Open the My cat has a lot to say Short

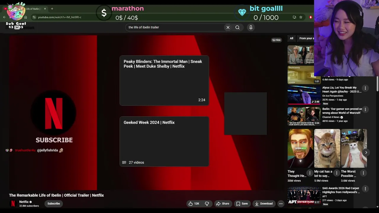pos(327,148)
